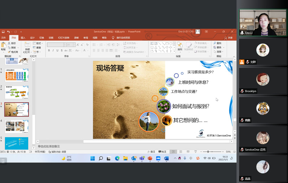Image resolution: width=288 pixels, height=183 pixels.
Task: Click the Paste (粘贴) icon
Action: pyautogui.click(x=3, y=46)
